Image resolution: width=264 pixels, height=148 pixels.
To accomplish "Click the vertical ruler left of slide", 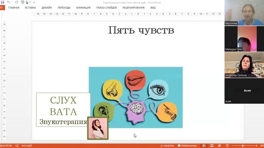I will [x=5, y=81].
